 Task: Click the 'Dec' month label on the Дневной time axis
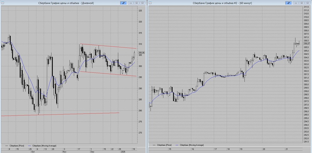[x=92, y=151]
